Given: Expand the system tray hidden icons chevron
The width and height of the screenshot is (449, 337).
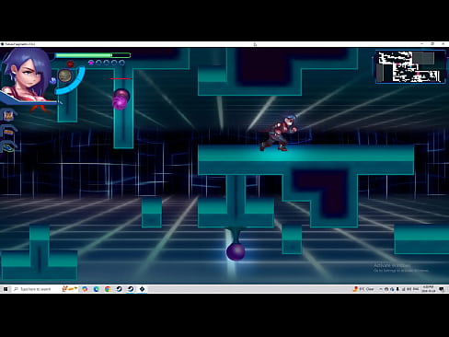Looking at the screenshot, I should click(x=381, y=289).
